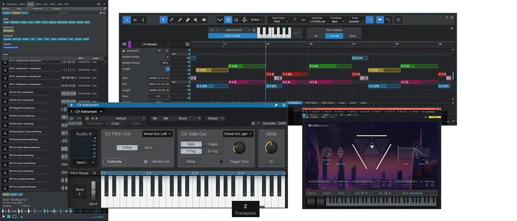Switch to Drum editor view
517x221 pixels.
(135, 20)
